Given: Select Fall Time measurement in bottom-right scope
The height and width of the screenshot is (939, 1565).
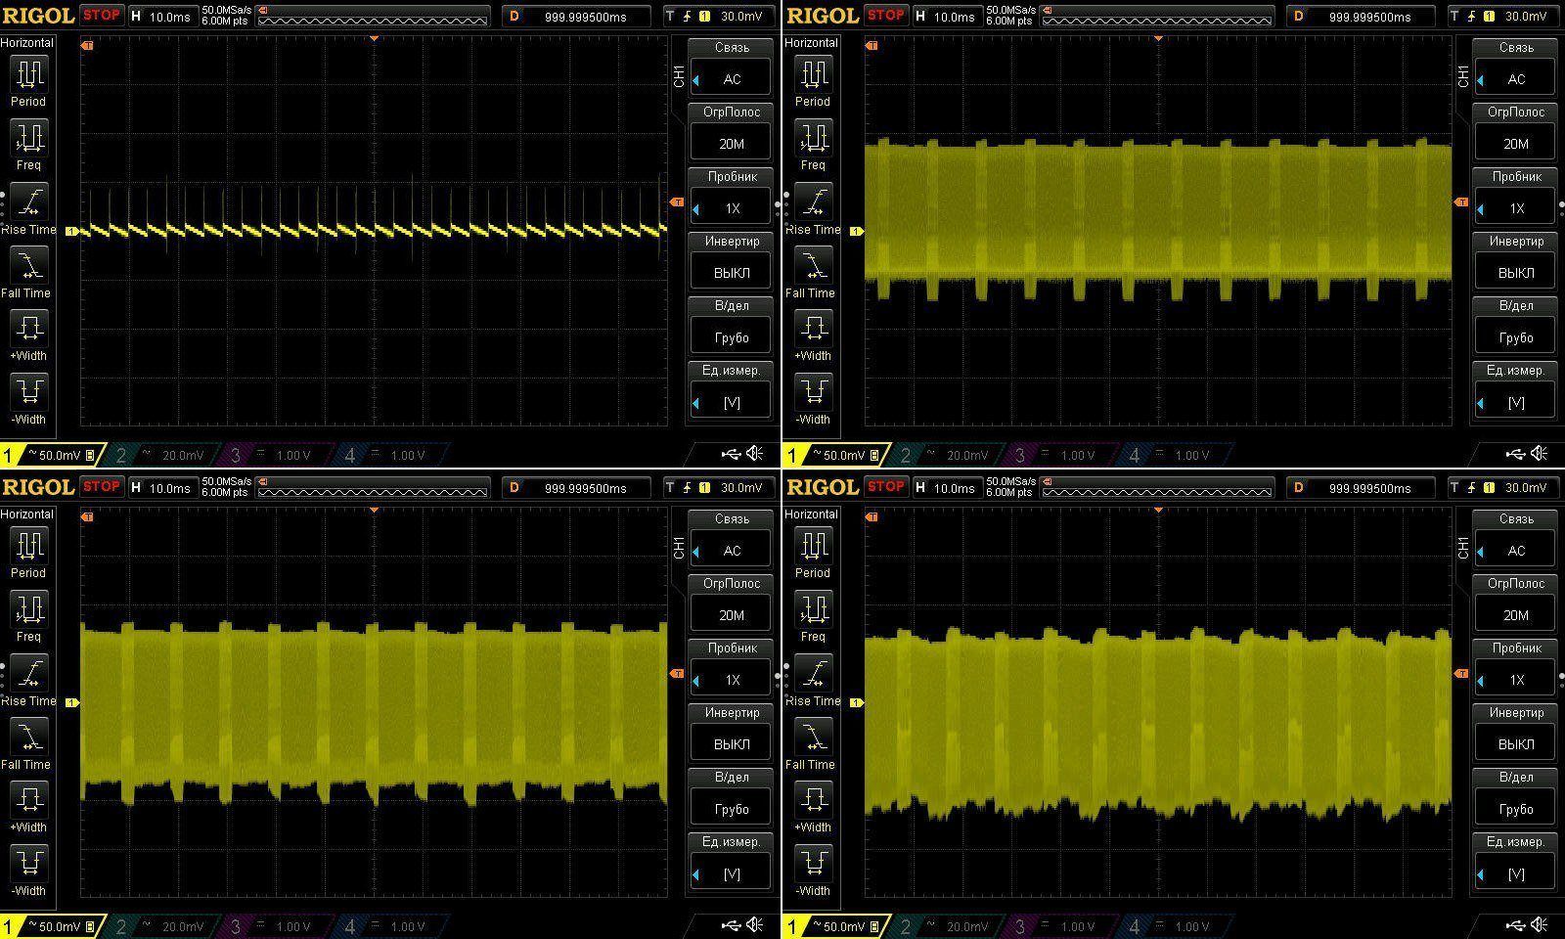Looking at the screenshot, I should point(813,737).
